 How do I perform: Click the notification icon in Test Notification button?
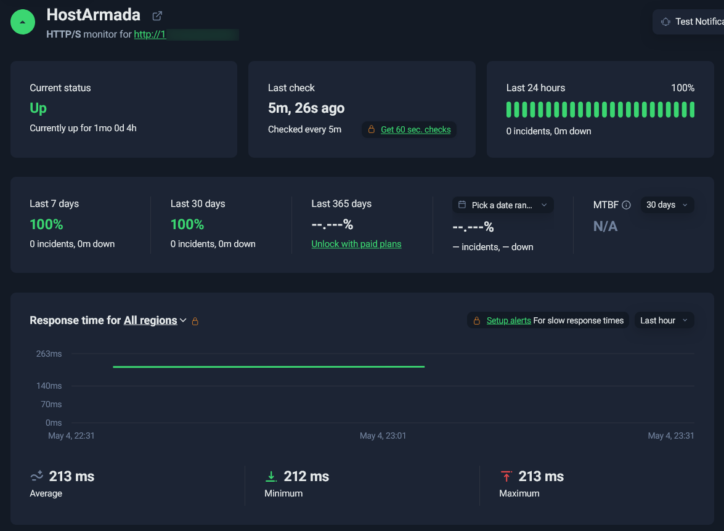[665, 22]
